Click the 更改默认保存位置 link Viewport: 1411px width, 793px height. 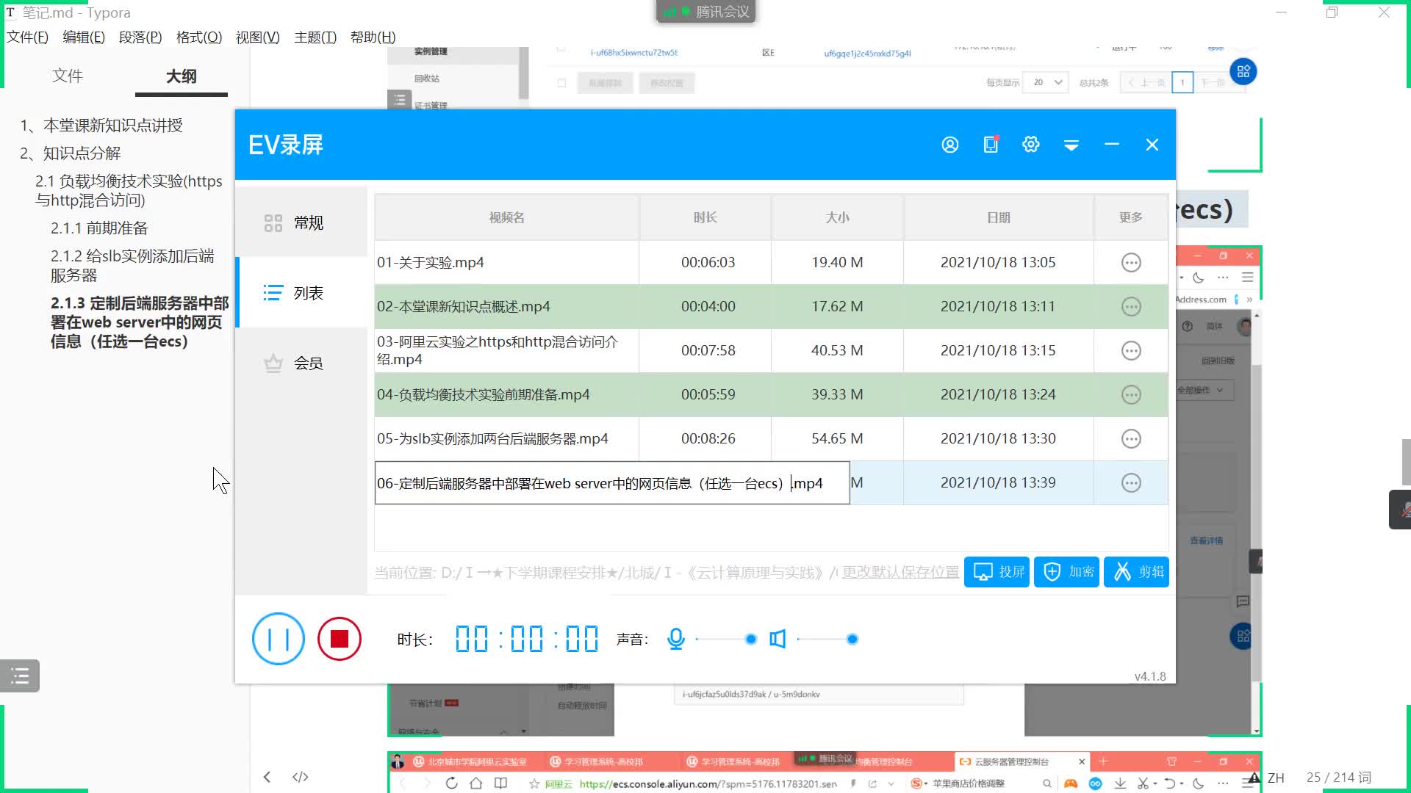(x=900, y=572)
